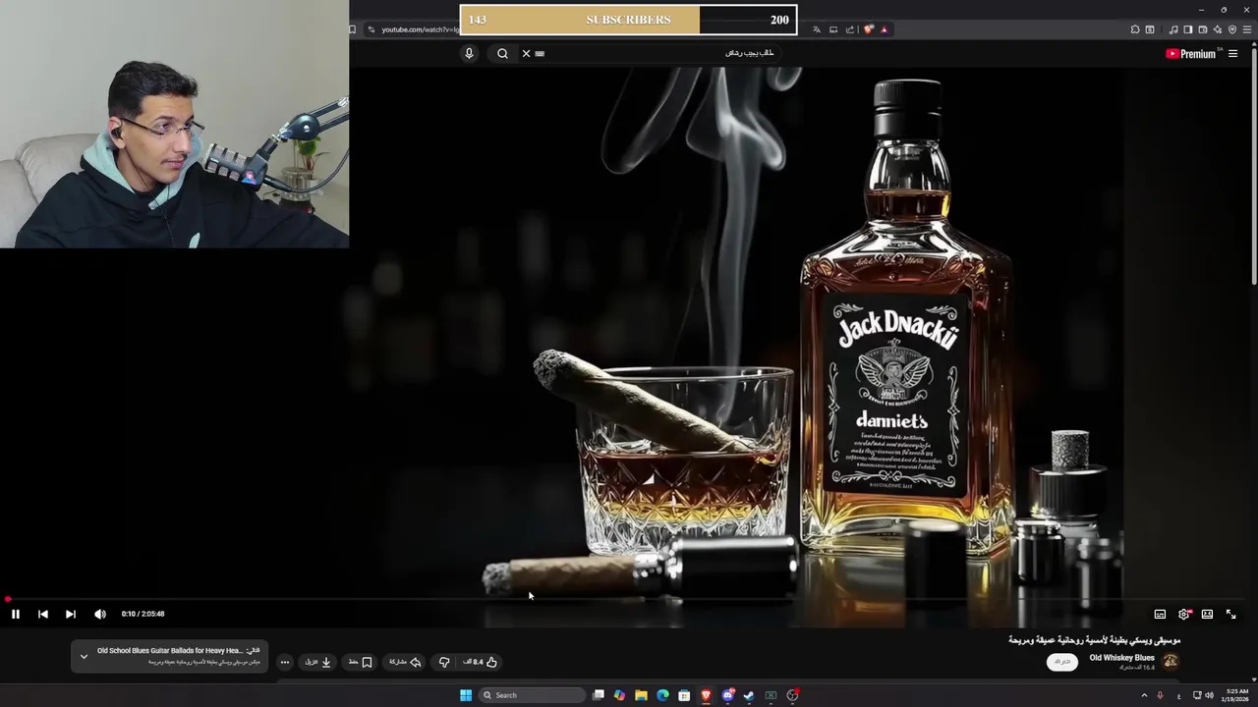Viewport: 1258px width, 707px height.
Task: Mute the video volume speaker icon
Action: [x=99, y=614]
